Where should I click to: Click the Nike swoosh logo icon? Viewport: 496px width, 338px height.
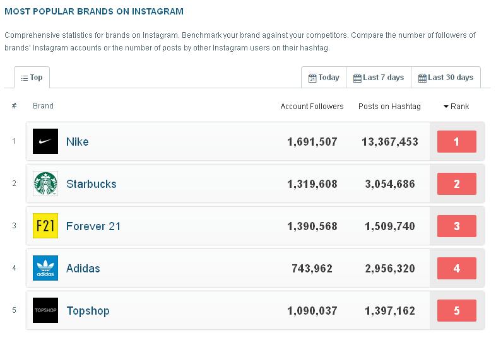[x=45, y=141]
